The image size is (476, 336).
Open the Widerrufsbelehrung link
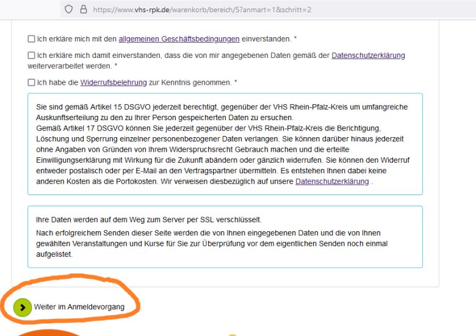click(x=114, y=82)
